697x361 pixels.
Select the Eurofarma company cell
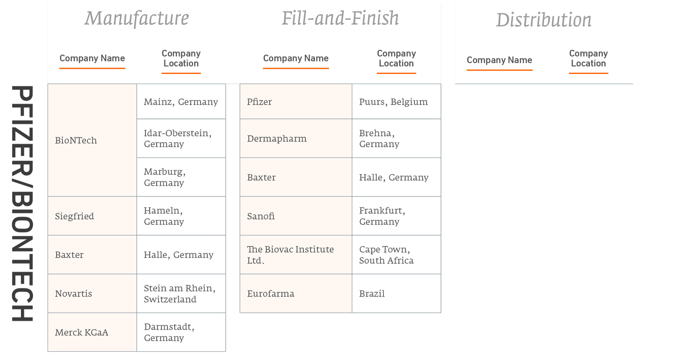click(296, 293)
